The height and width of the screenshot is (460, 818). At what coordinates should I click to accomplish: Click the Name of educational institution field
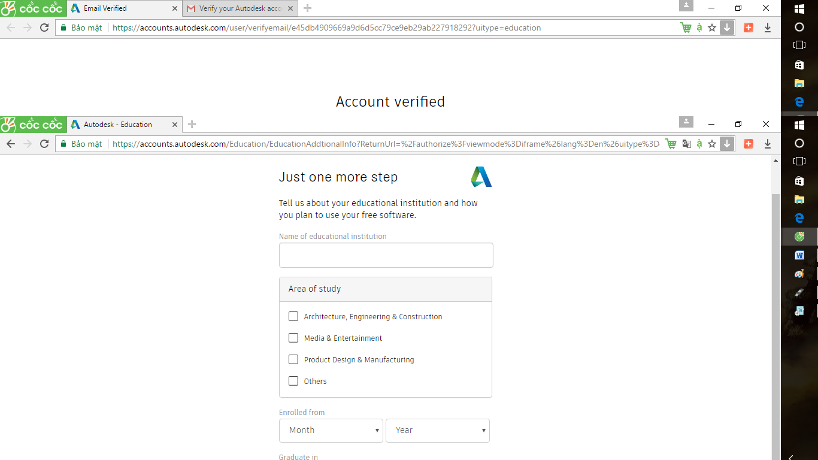point(386,255)
